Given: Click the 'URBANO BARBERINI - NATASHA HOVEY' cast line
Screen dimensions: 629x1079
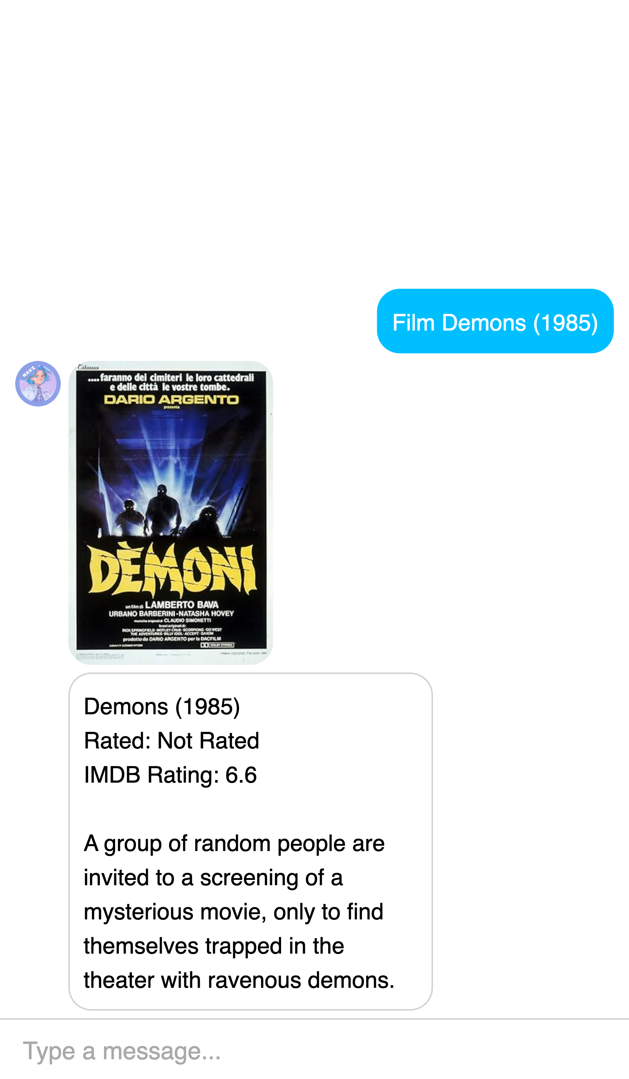Looking at the screenshot, I should coord(171,614).
